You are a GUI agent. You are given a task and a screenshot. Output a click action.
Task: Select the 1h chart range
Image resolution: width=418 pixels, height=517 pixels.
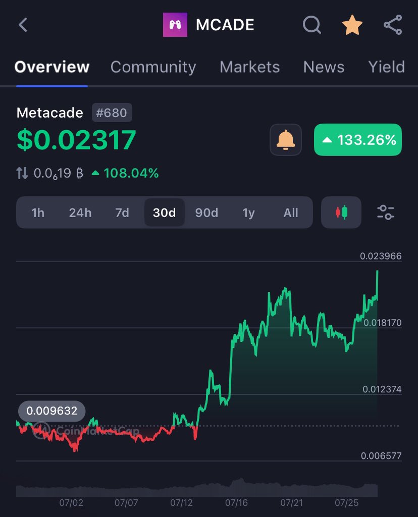point(37,213)
